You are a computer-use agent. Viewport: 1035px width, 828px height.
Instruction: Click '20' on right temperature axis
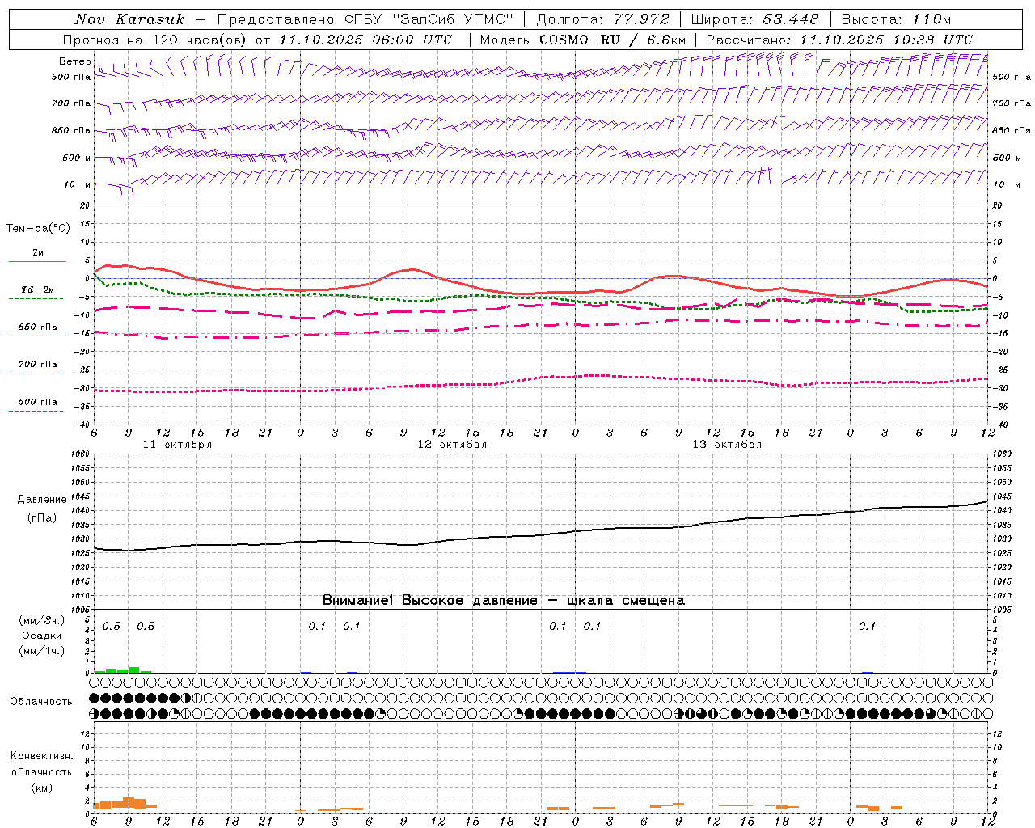[x=997, y=206]
